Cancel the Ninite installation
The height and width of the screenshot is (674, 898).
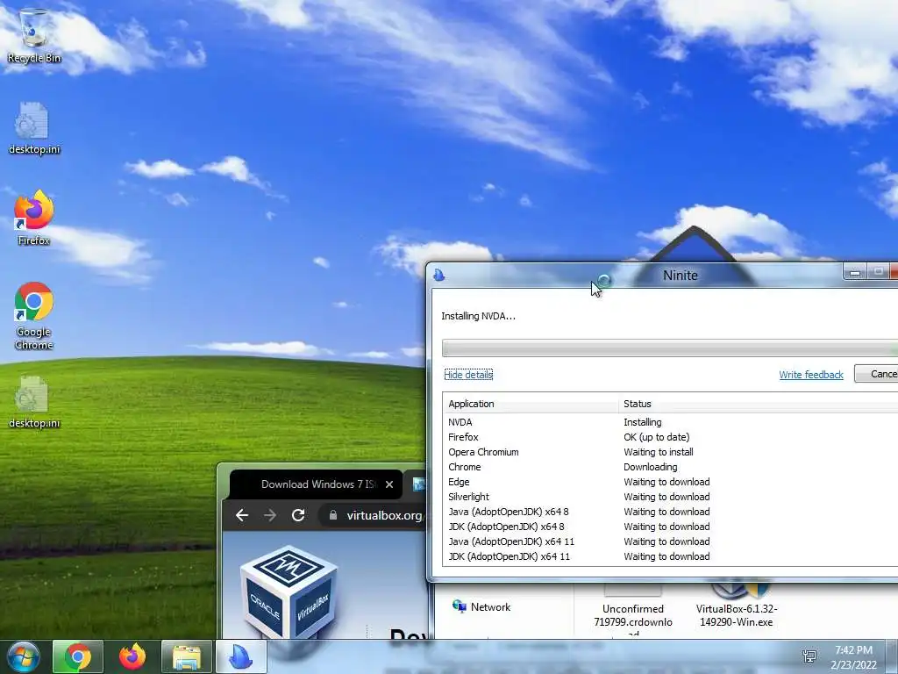pos(876,374)
